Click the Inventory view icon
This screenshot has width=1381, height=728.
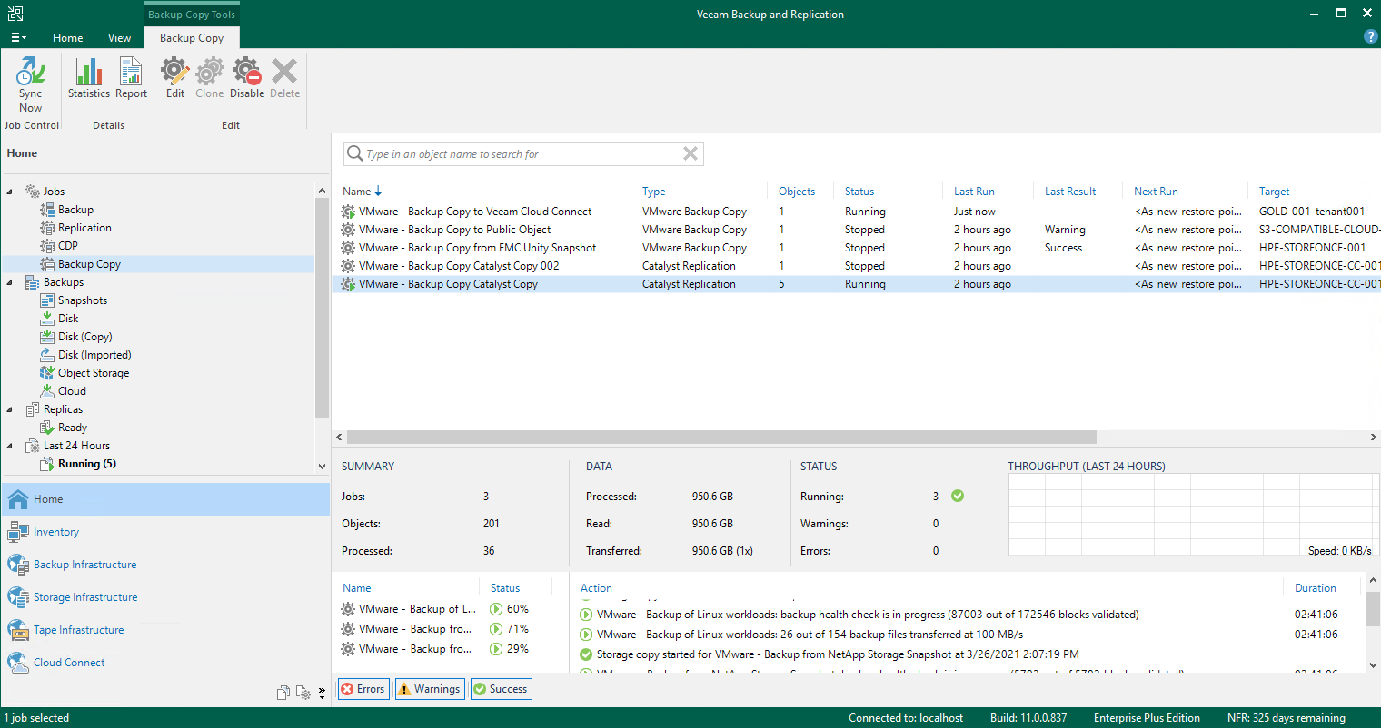coord(18,532)
